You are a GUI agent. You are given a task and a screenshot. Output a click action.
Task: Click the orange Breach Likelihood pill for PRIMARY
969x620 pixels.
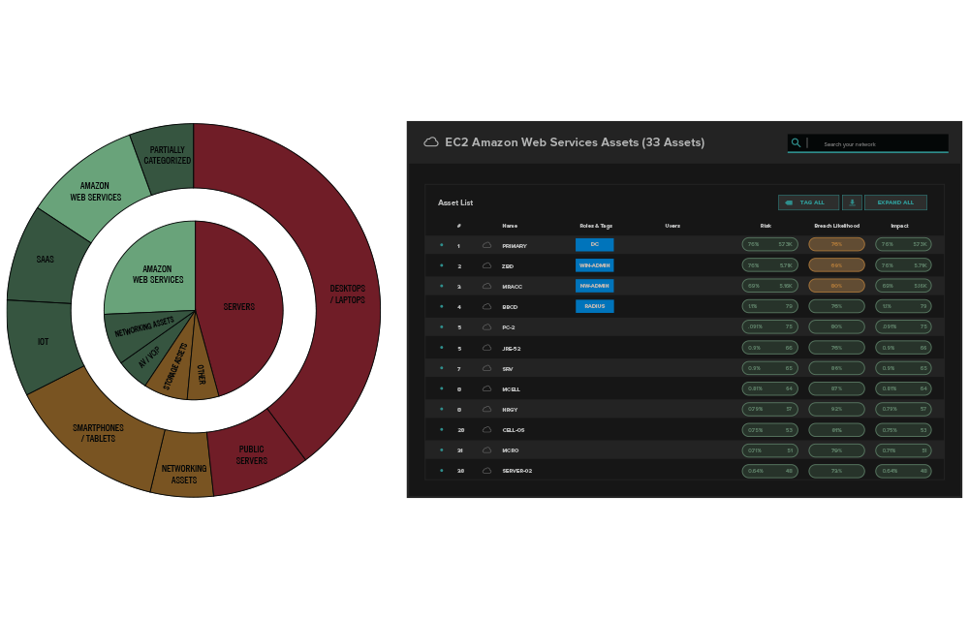(x=837, y=244)
